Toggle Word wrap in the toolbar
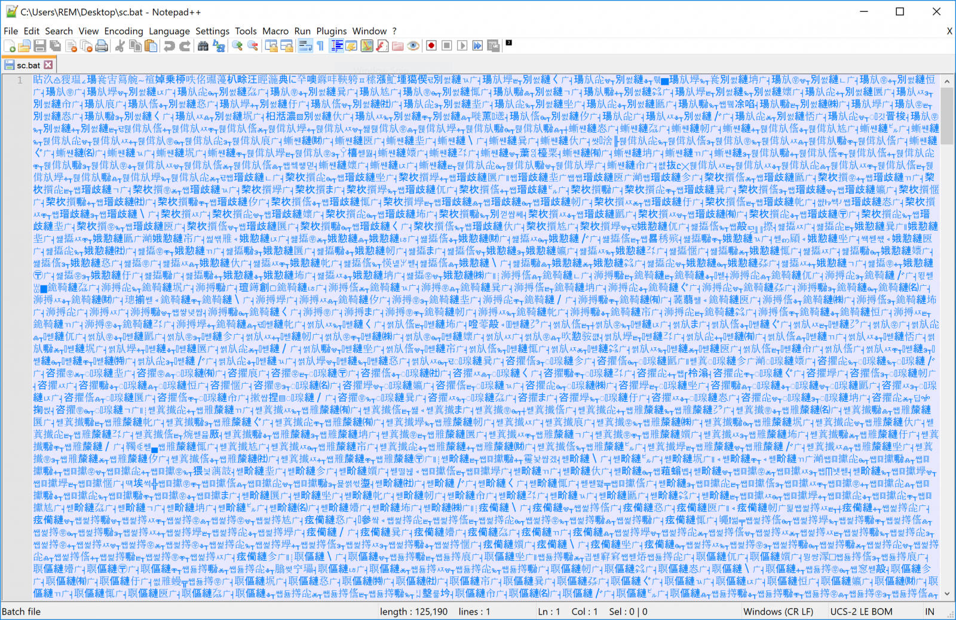The height and width of the screenshot is (620, 956). (305, 46)
